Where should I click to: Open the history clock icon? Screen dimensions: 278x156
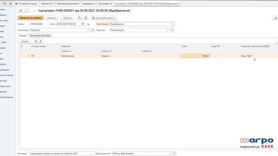tap(5, 3)
